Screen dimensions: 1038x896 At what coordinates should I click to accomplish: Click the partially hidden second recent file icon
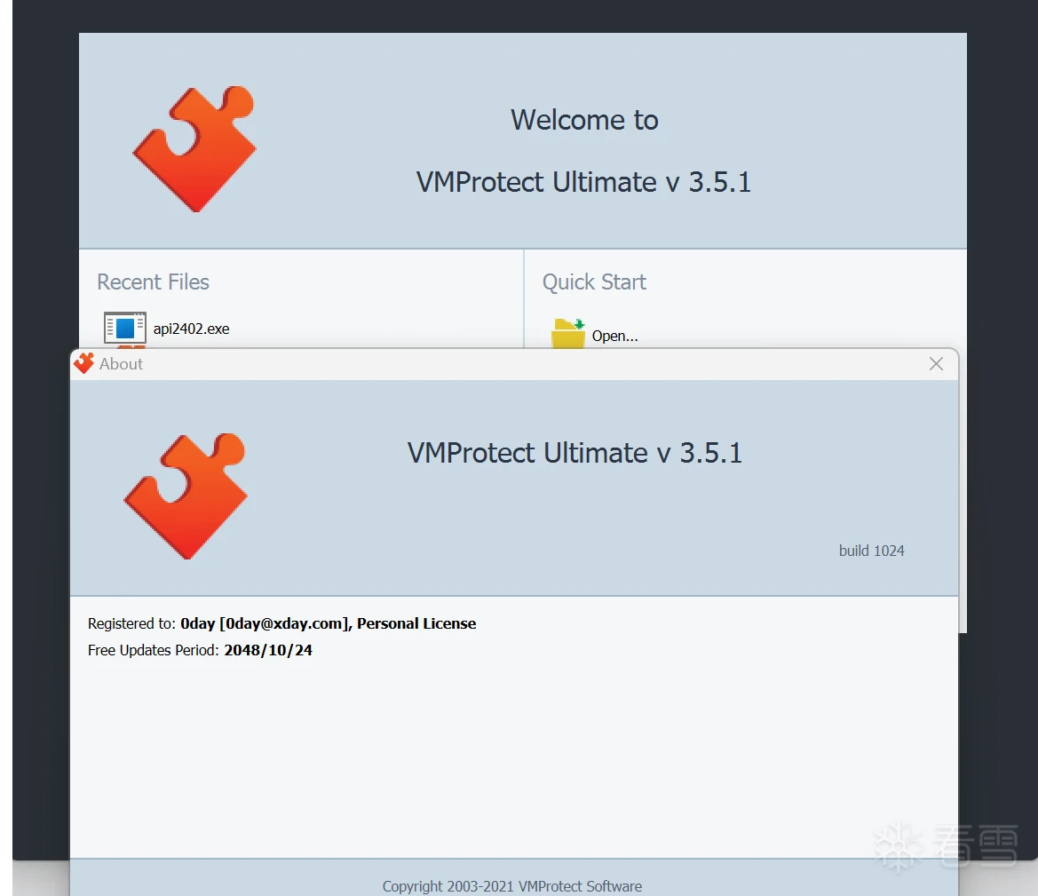pos(131,347)
